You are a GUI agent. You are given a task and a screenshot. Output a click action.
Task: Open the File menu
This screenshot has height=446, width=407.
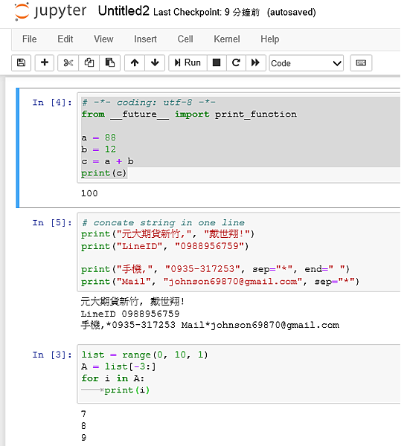pyautogui.click(x=29, y=39)
